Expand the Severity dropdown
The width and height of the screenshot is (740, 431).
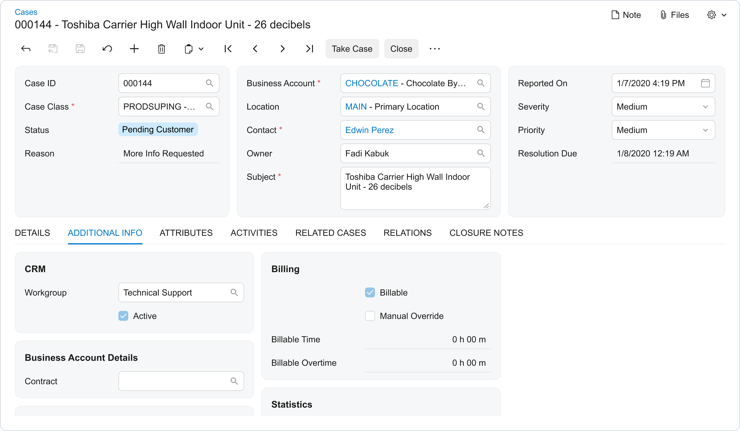705,107
